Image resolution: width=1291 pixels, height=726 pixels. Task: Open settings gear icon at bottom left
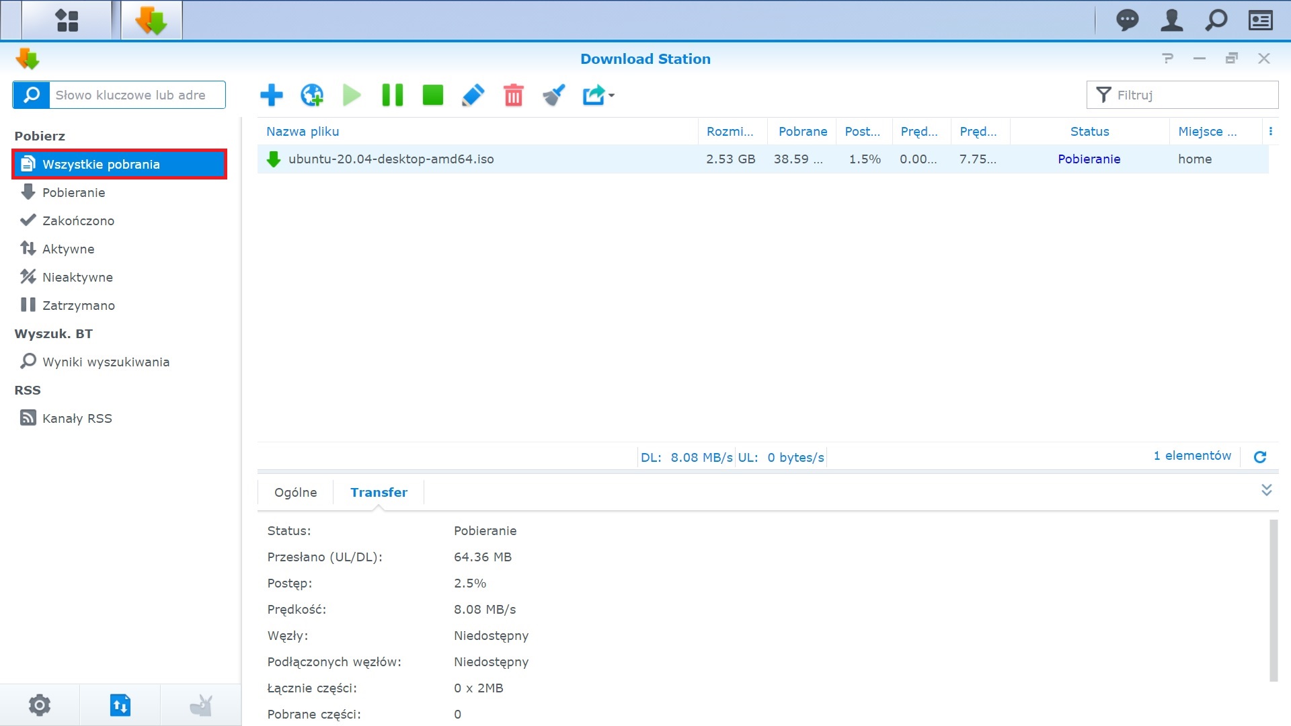point(40,705)
